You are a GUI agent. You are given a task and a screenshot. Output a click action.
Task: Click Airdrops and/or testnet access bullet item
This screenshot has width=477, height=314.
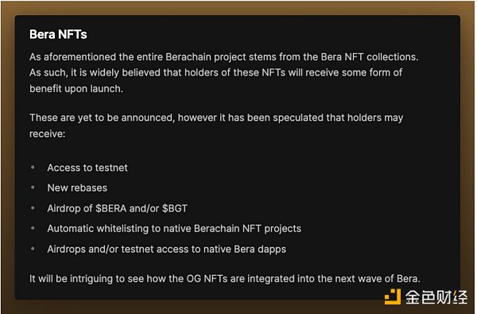point(167,249)
